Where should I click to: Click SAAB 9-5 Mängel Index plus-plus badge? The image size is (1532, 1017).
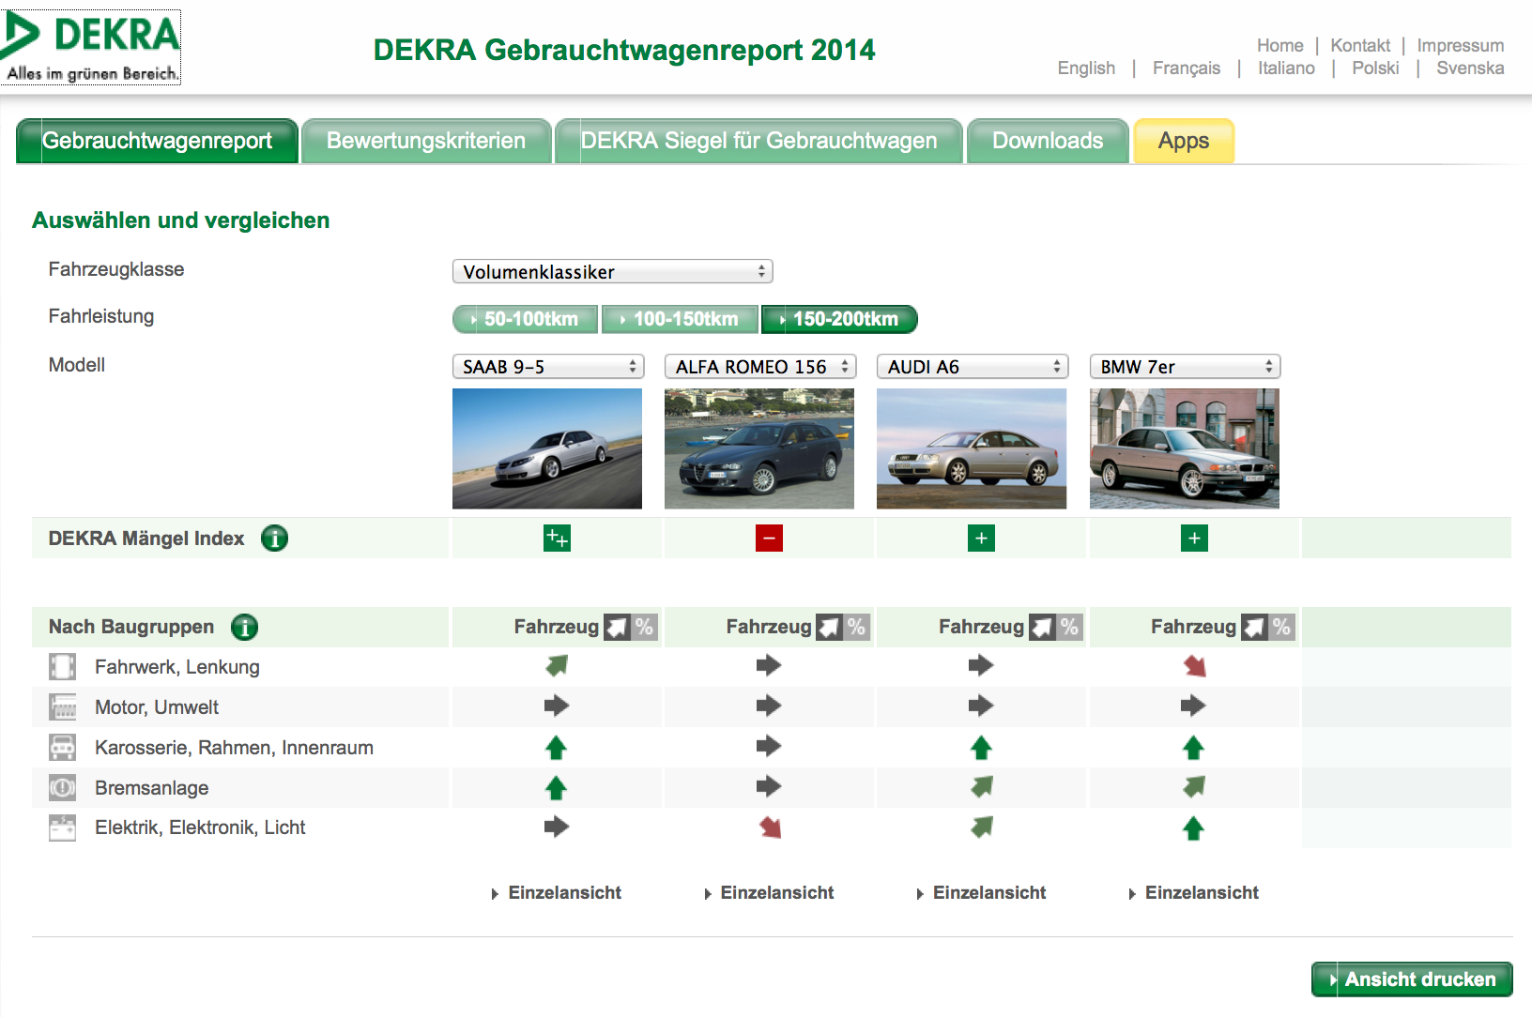(557, 539)
